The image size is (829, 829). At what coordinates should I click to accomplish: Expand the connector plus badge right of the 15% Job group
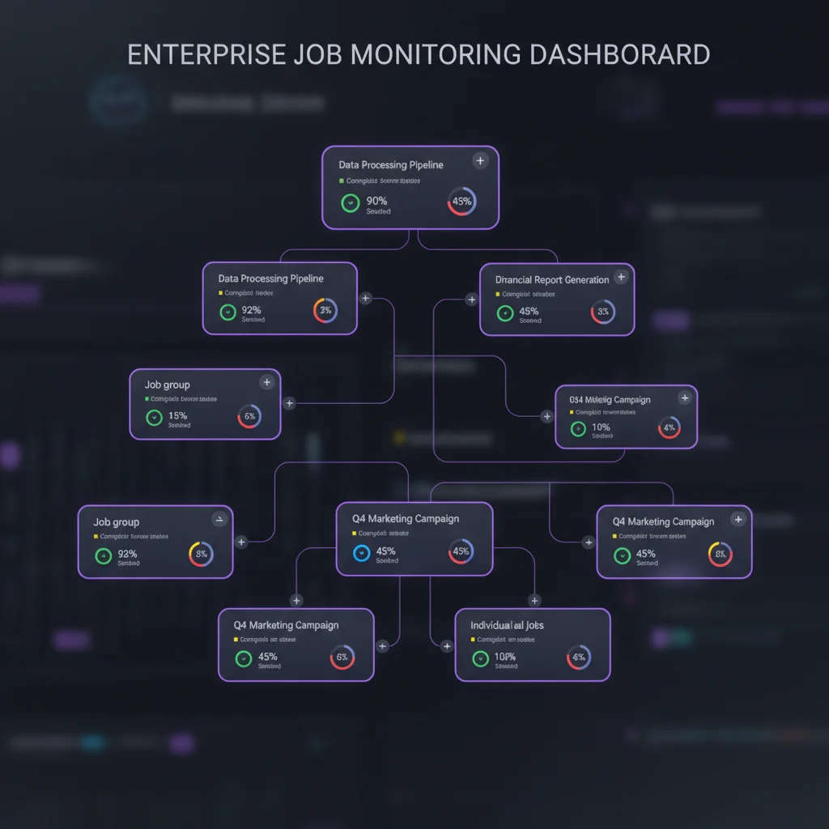click(x=289, y=402)
